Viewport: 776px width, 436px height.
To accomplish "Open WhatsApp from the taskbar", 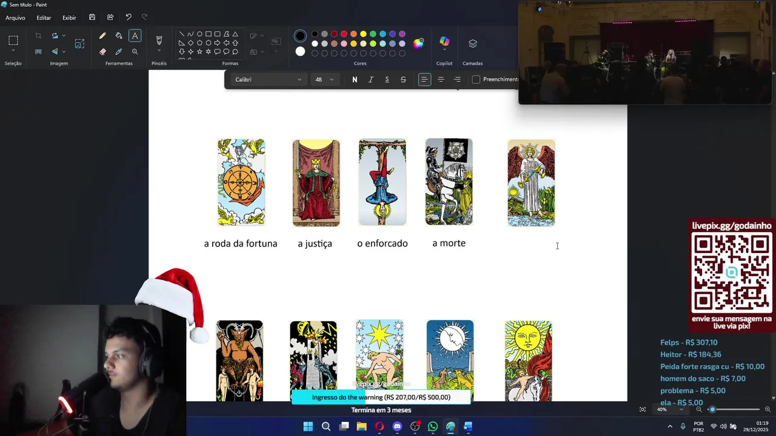I will tap(433, 426).
